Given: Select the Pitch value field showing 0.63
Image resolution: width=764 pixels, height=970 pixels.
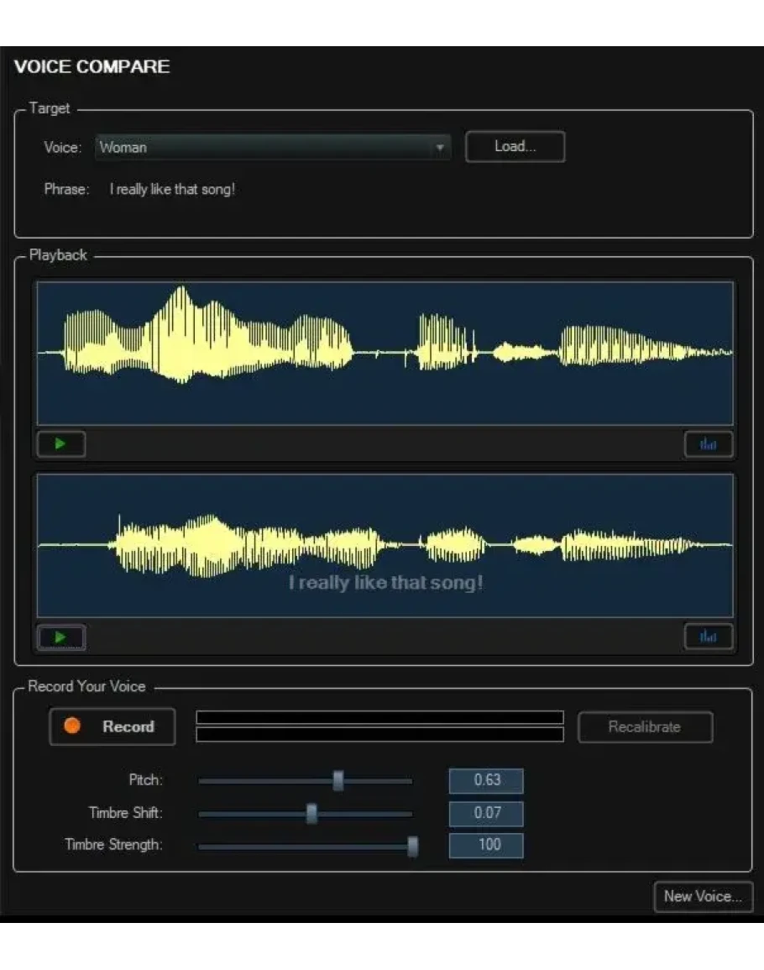Looking at the screenshot, I should point(486,780).
